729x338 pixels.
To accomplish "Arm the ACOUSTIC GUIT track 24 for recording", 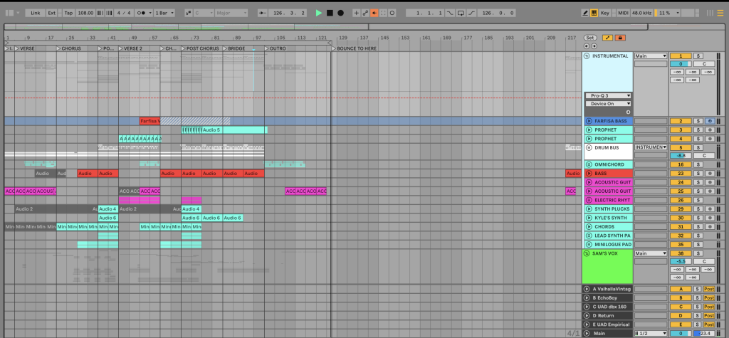I will click(709, 182).
